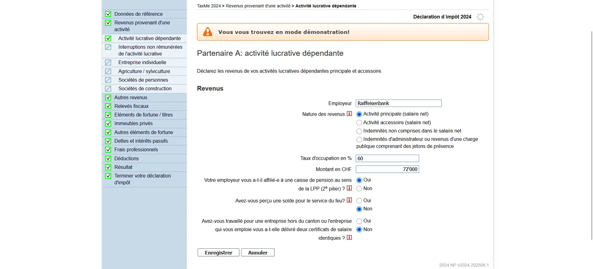Go to Entreprise individuelle subsection
This screenshot has width=593, height=269.
[x=142, y=63]
